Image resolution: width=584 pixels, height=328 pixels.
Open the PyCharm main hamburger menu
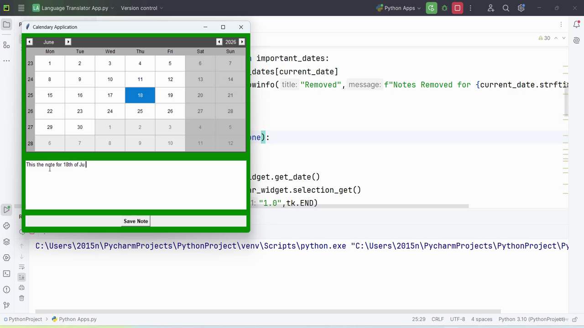[x=21, y=8]
